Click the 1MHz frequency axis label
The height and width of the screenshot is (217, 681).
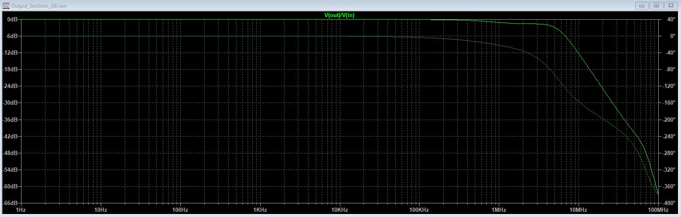499,210
